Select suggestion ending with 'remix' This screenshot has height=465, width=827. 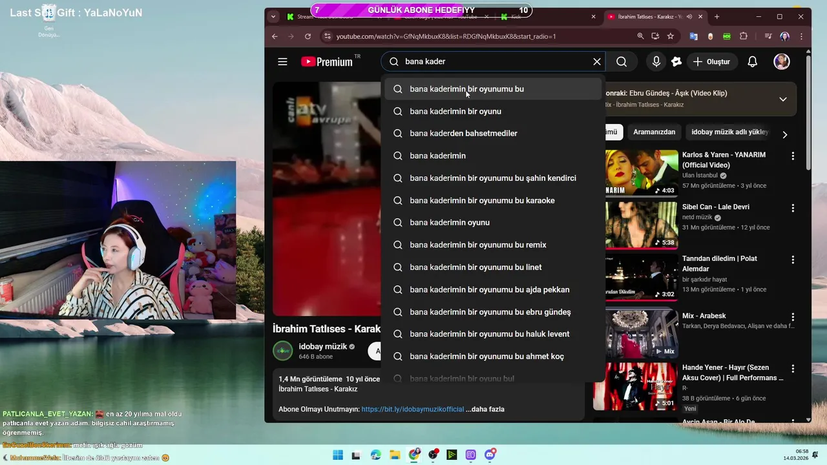tap(493, 245)
